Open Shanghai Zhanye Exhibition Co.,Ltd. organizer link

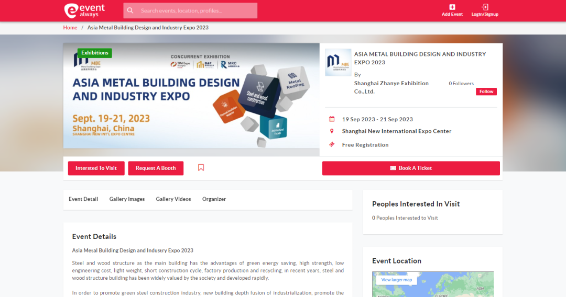click(391, 87)
